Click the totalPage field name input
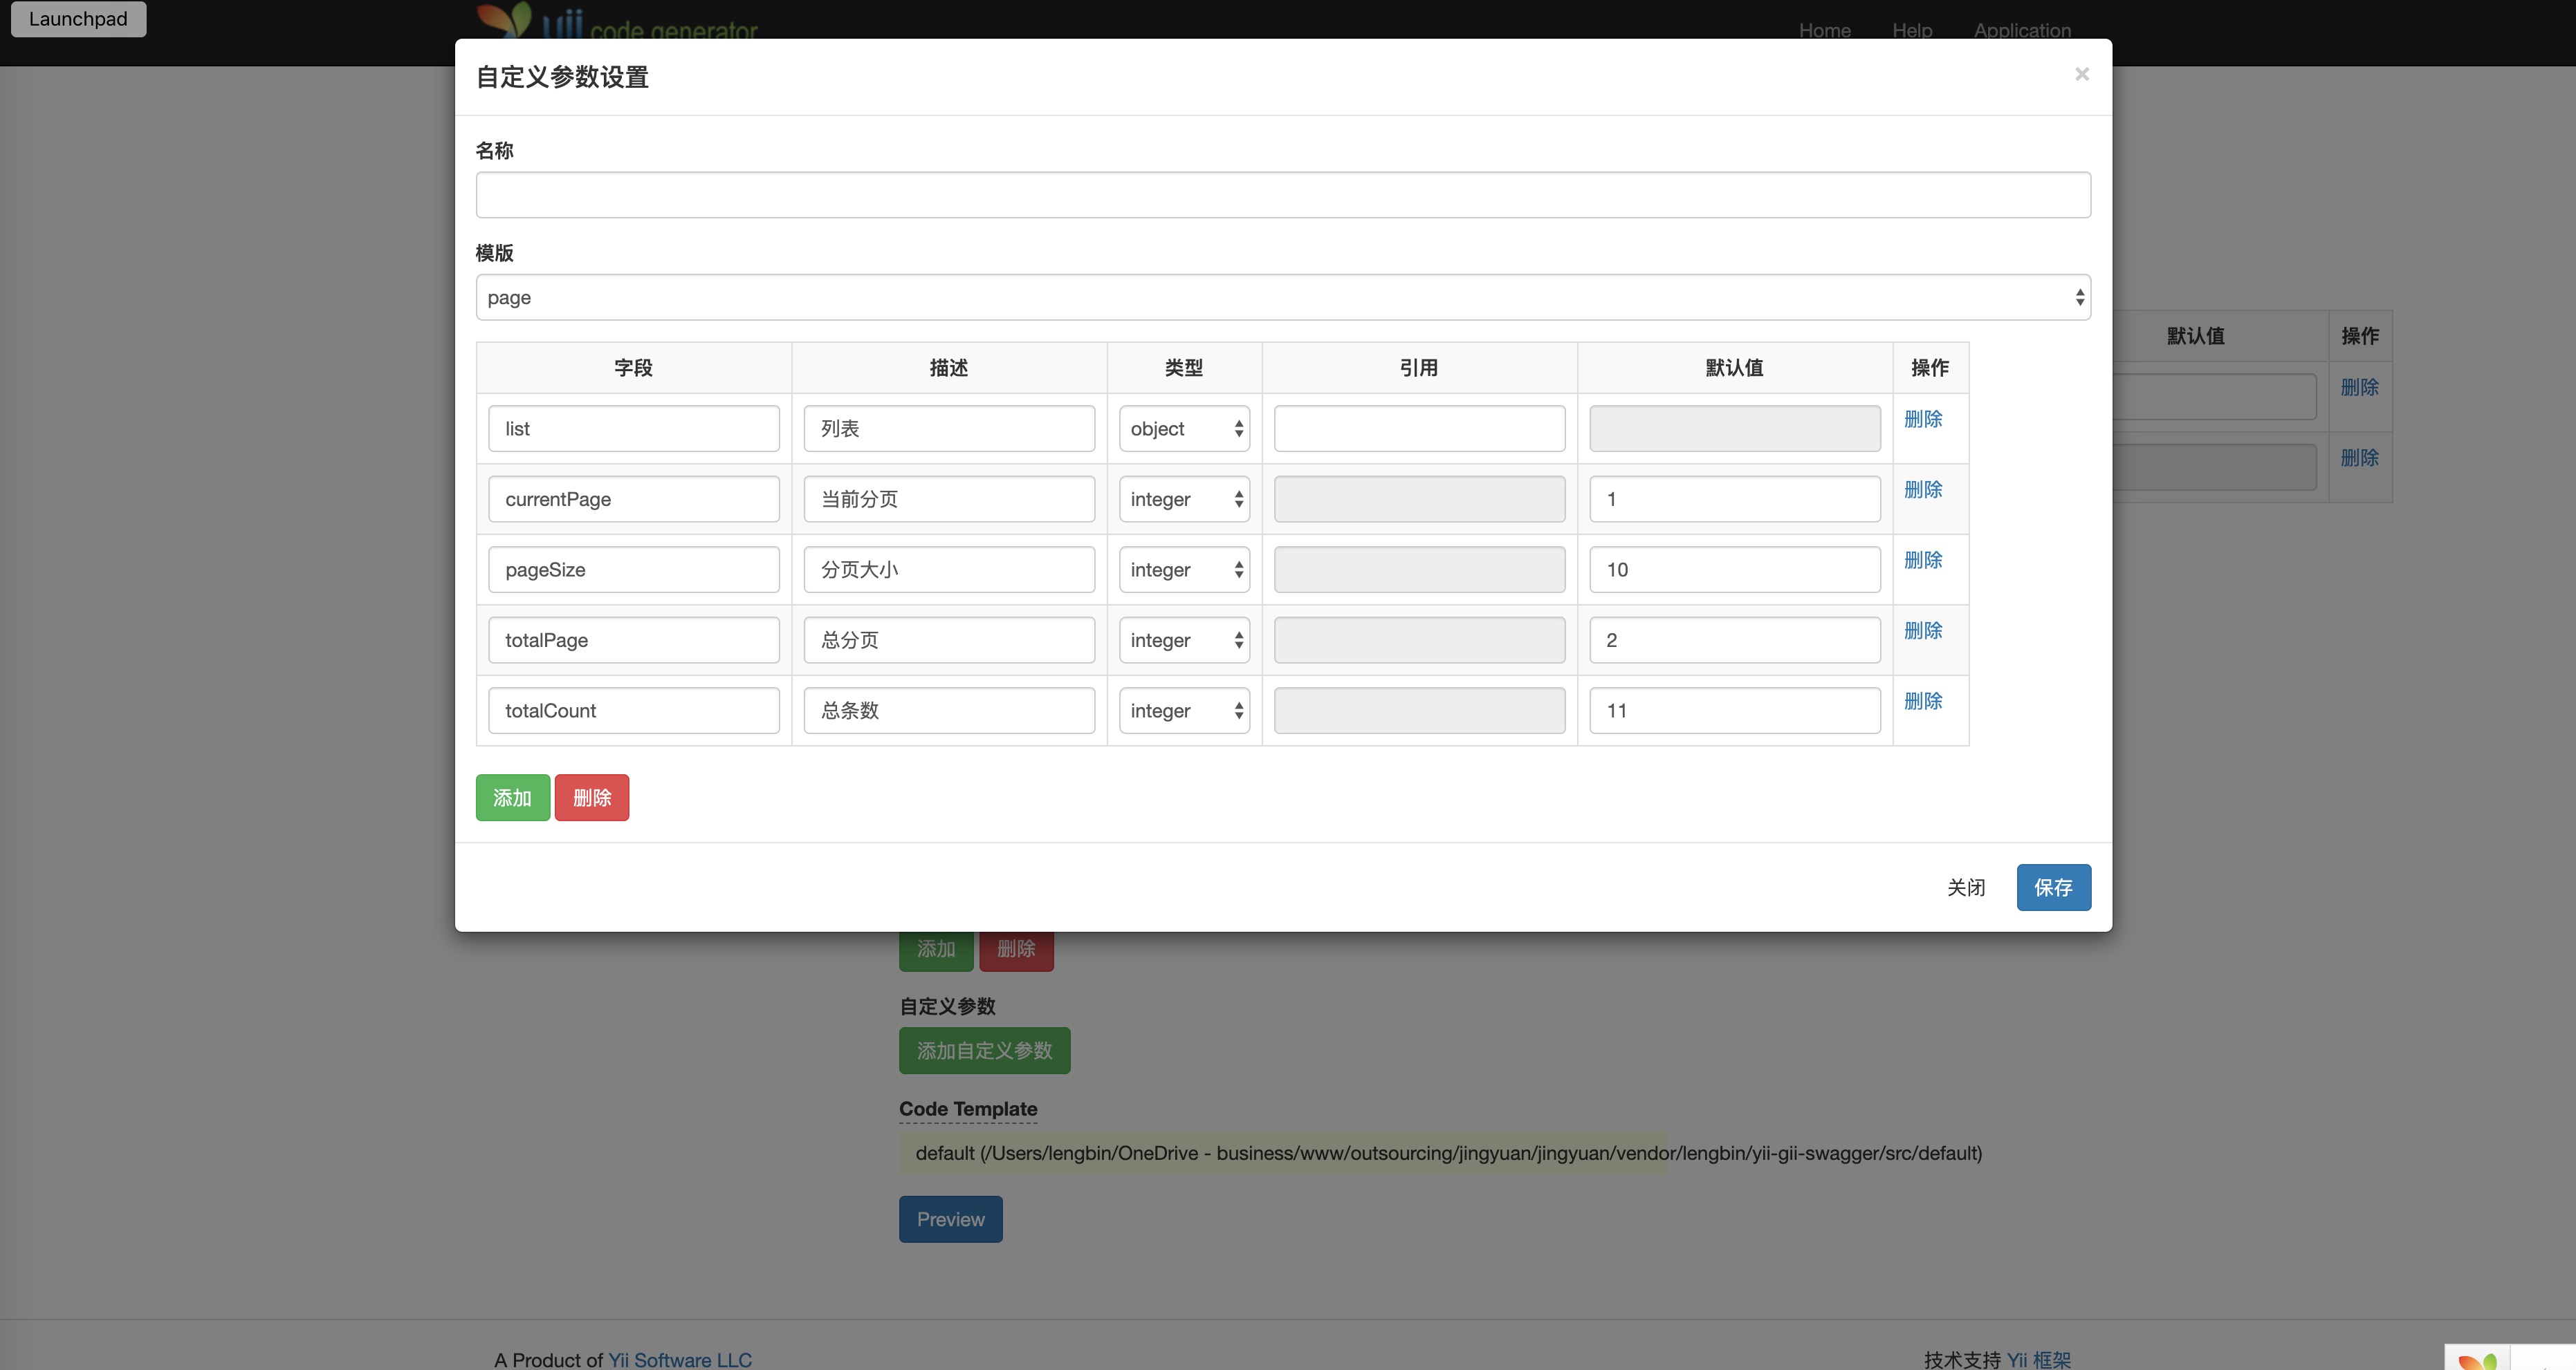The image size is (2576, 1370). click(633, 641)
